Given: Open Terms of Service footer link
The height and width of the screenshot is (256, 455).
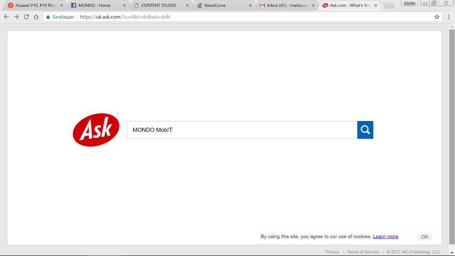Looking at the screenshot, I should click(363, 252).
